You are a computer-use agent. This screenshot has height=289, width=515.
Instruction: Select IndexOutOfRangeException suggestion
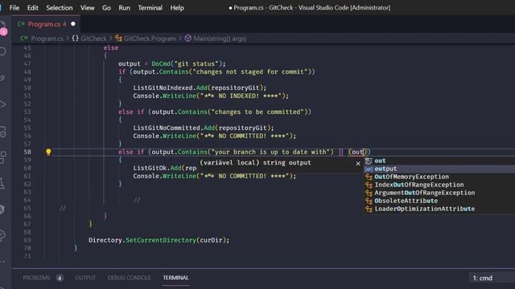(x=439, y=185)
